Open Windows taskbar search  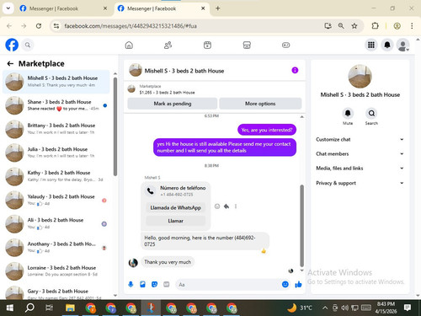pyautogui.click(x=29, y=308)
